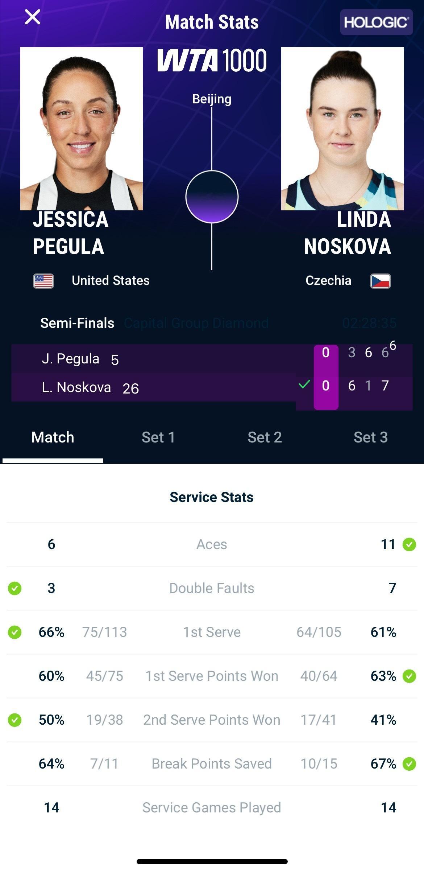Open Linda Noskova's player photo

click(342, 129)
